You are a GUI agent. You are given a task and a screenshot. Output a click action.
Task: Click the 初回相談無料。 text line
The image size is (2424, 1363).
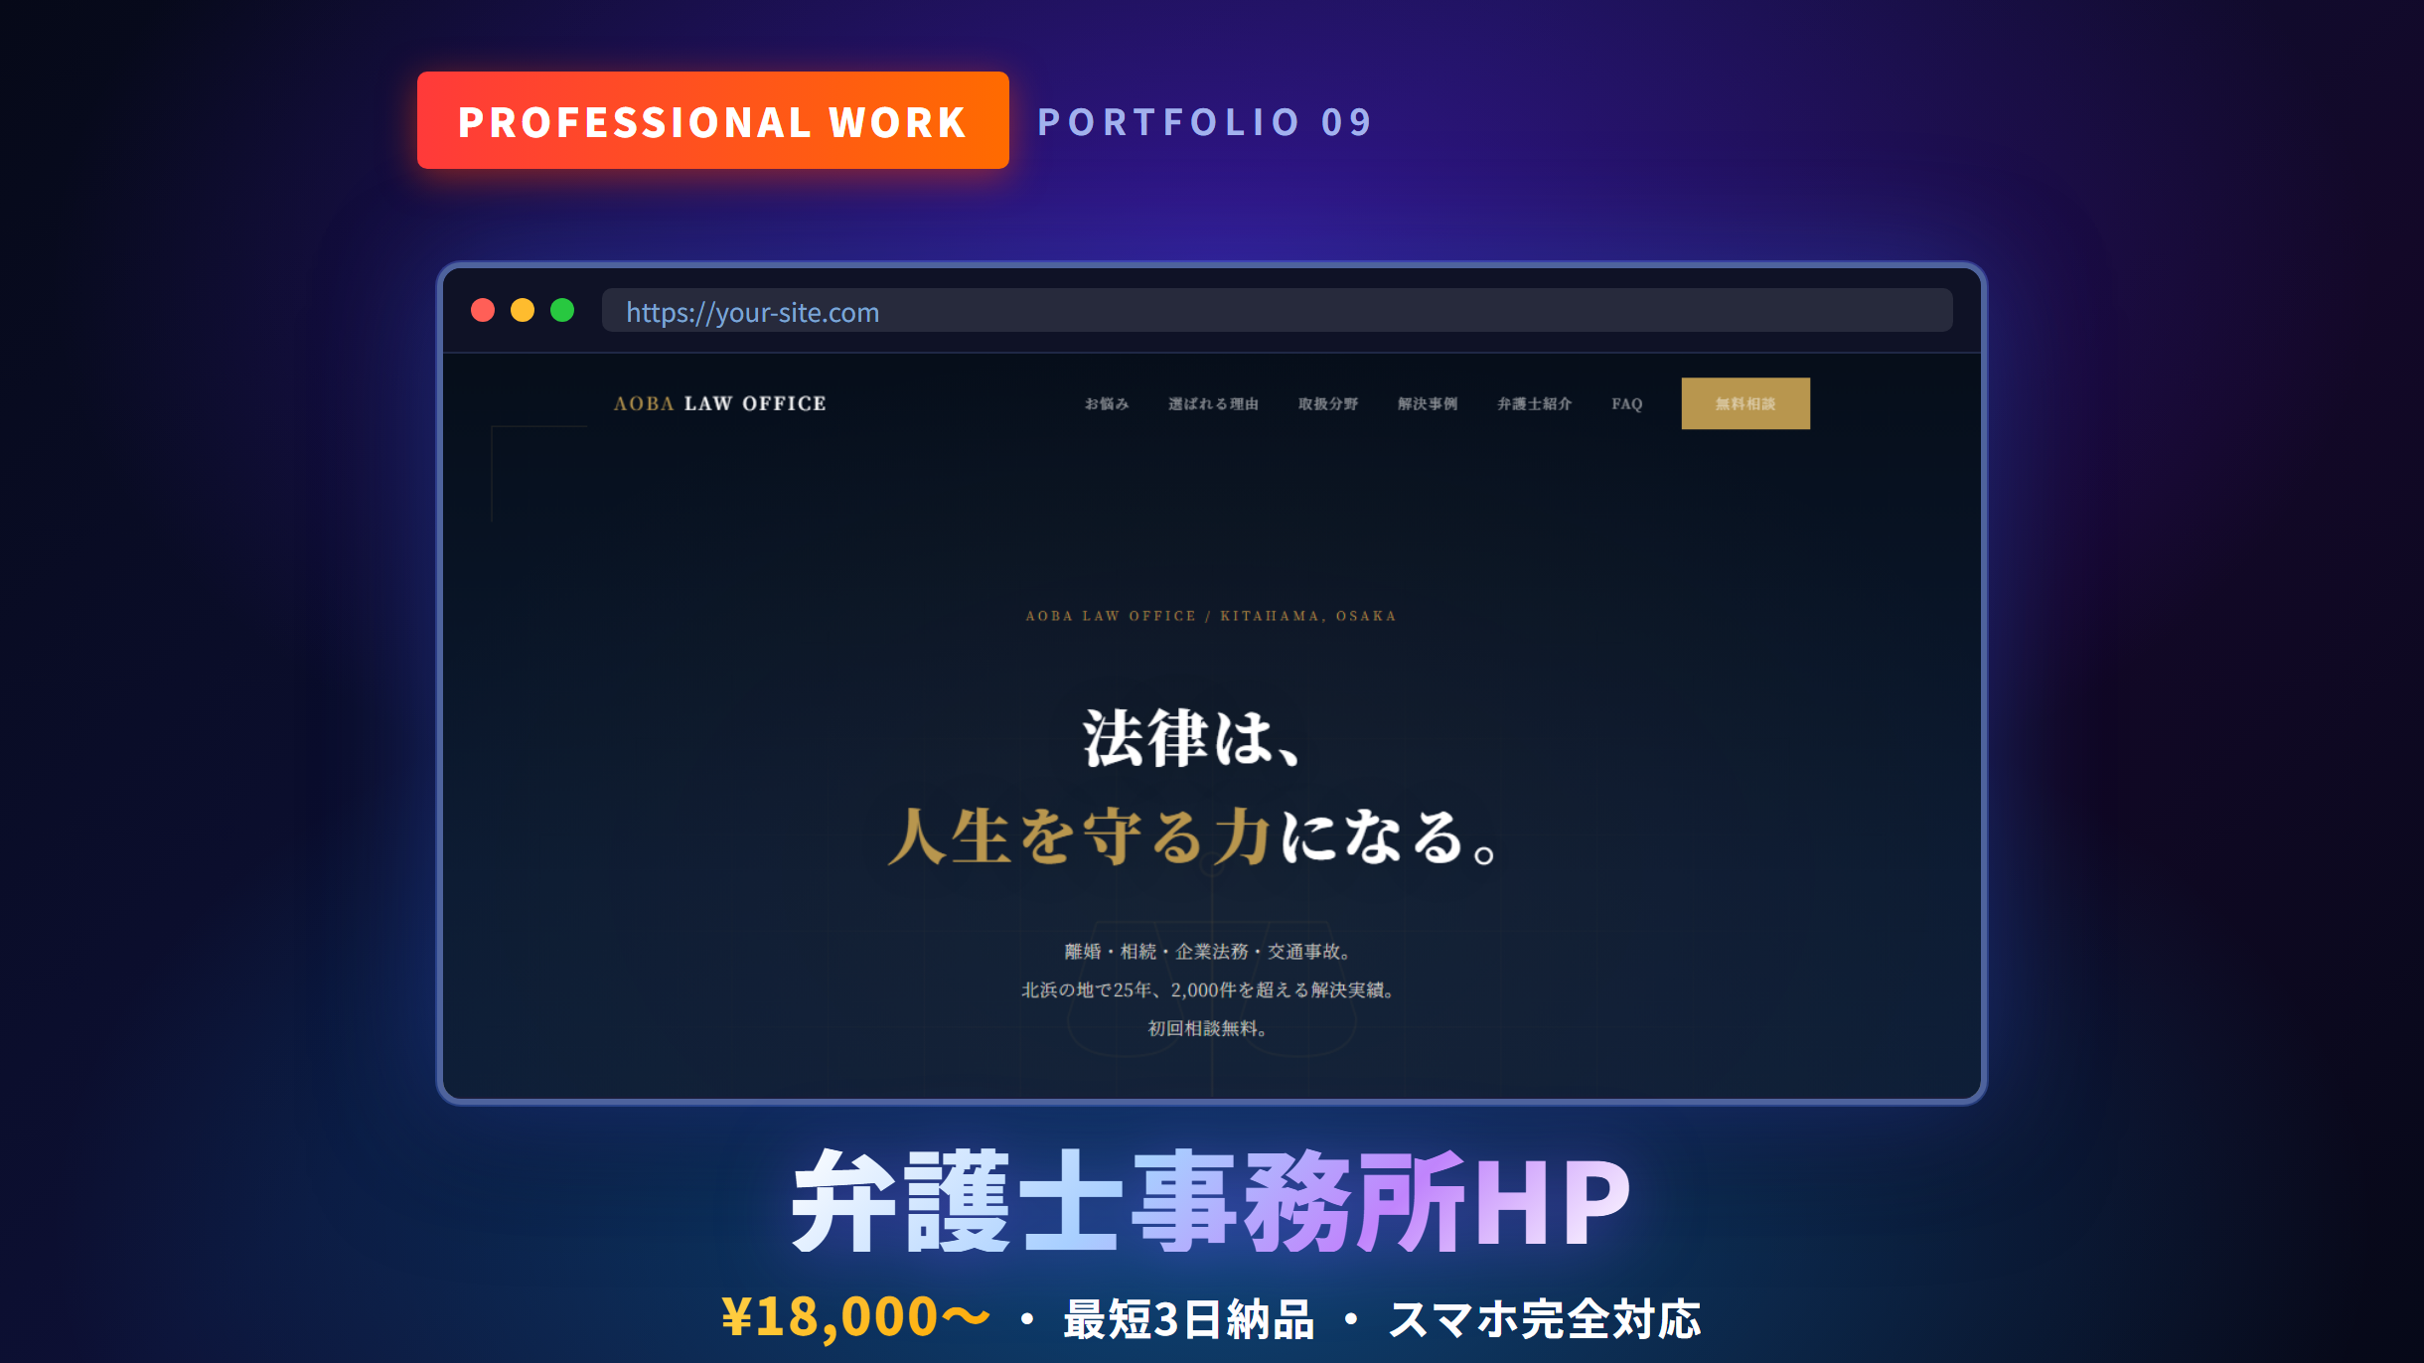[1208, 1028]
